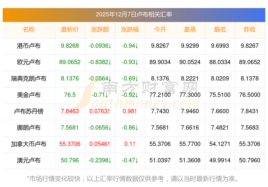The height and width of the screenshot is (187, 268).
Task: Select the 加拿大币卢布 currency pair
Action: [x=29, y=144]
